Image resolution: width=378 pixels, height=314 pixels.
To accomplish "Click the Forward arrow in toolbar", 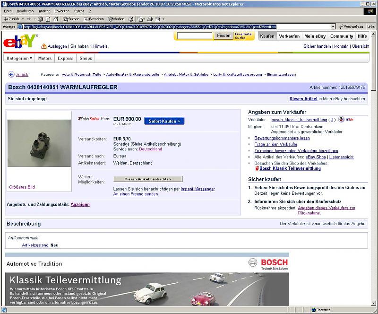I will (x=29, y=19).
